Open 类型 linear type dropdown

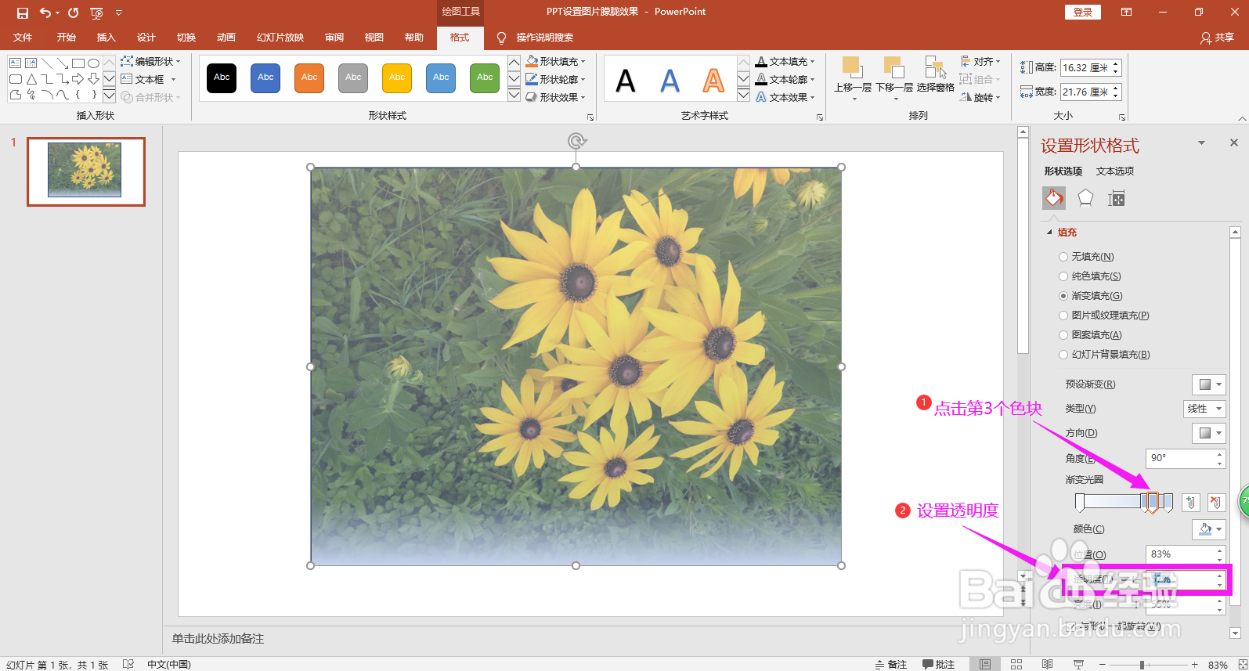click(1204, 409)
